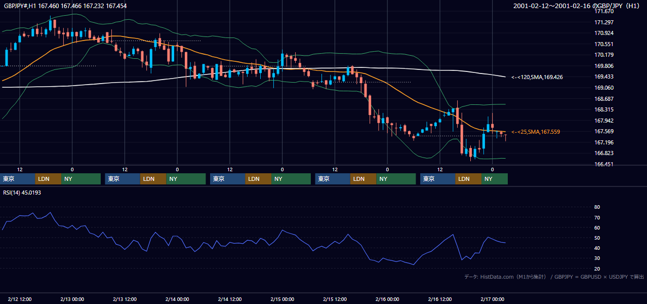Click RSI scale value 70

tap(597, 217)
